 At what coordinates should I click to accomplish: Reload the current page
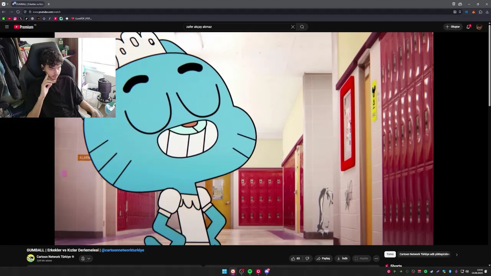coord(18,12)
